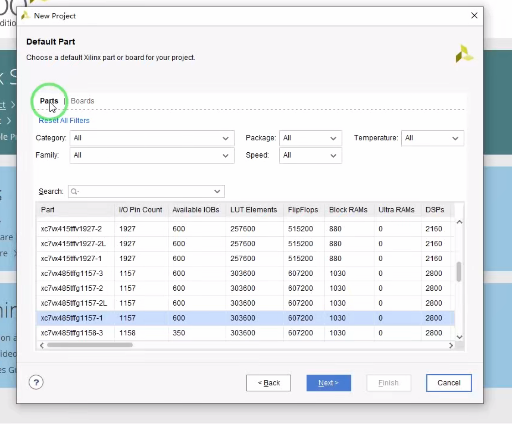Click horizontal scroll right arrow
512x424 pixels.
point(451,345)
